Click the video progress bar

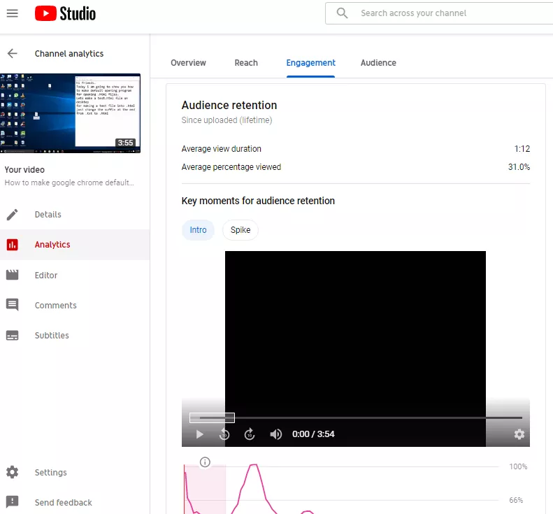[x=356, y=417]
